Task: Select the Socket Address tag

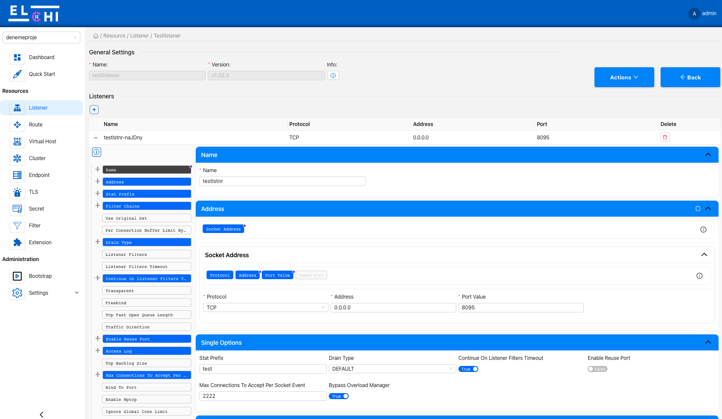Action: 223,229
